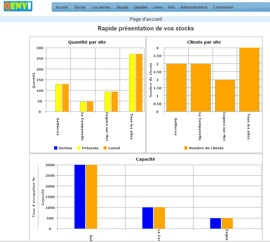Open the Qualité menu

coord(141,7)
